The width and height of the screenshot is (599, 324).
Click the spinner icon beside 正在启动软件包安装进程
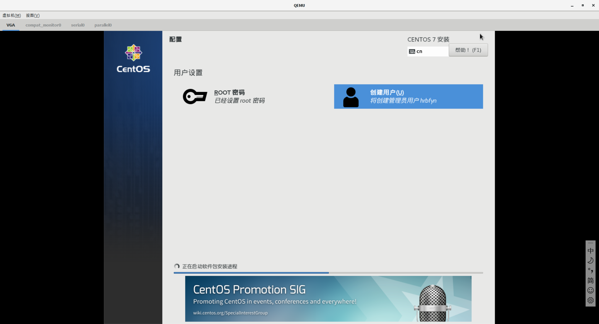177,266
